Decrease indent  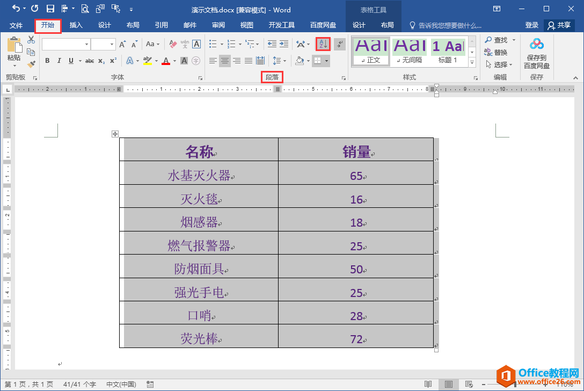(272, 44)
